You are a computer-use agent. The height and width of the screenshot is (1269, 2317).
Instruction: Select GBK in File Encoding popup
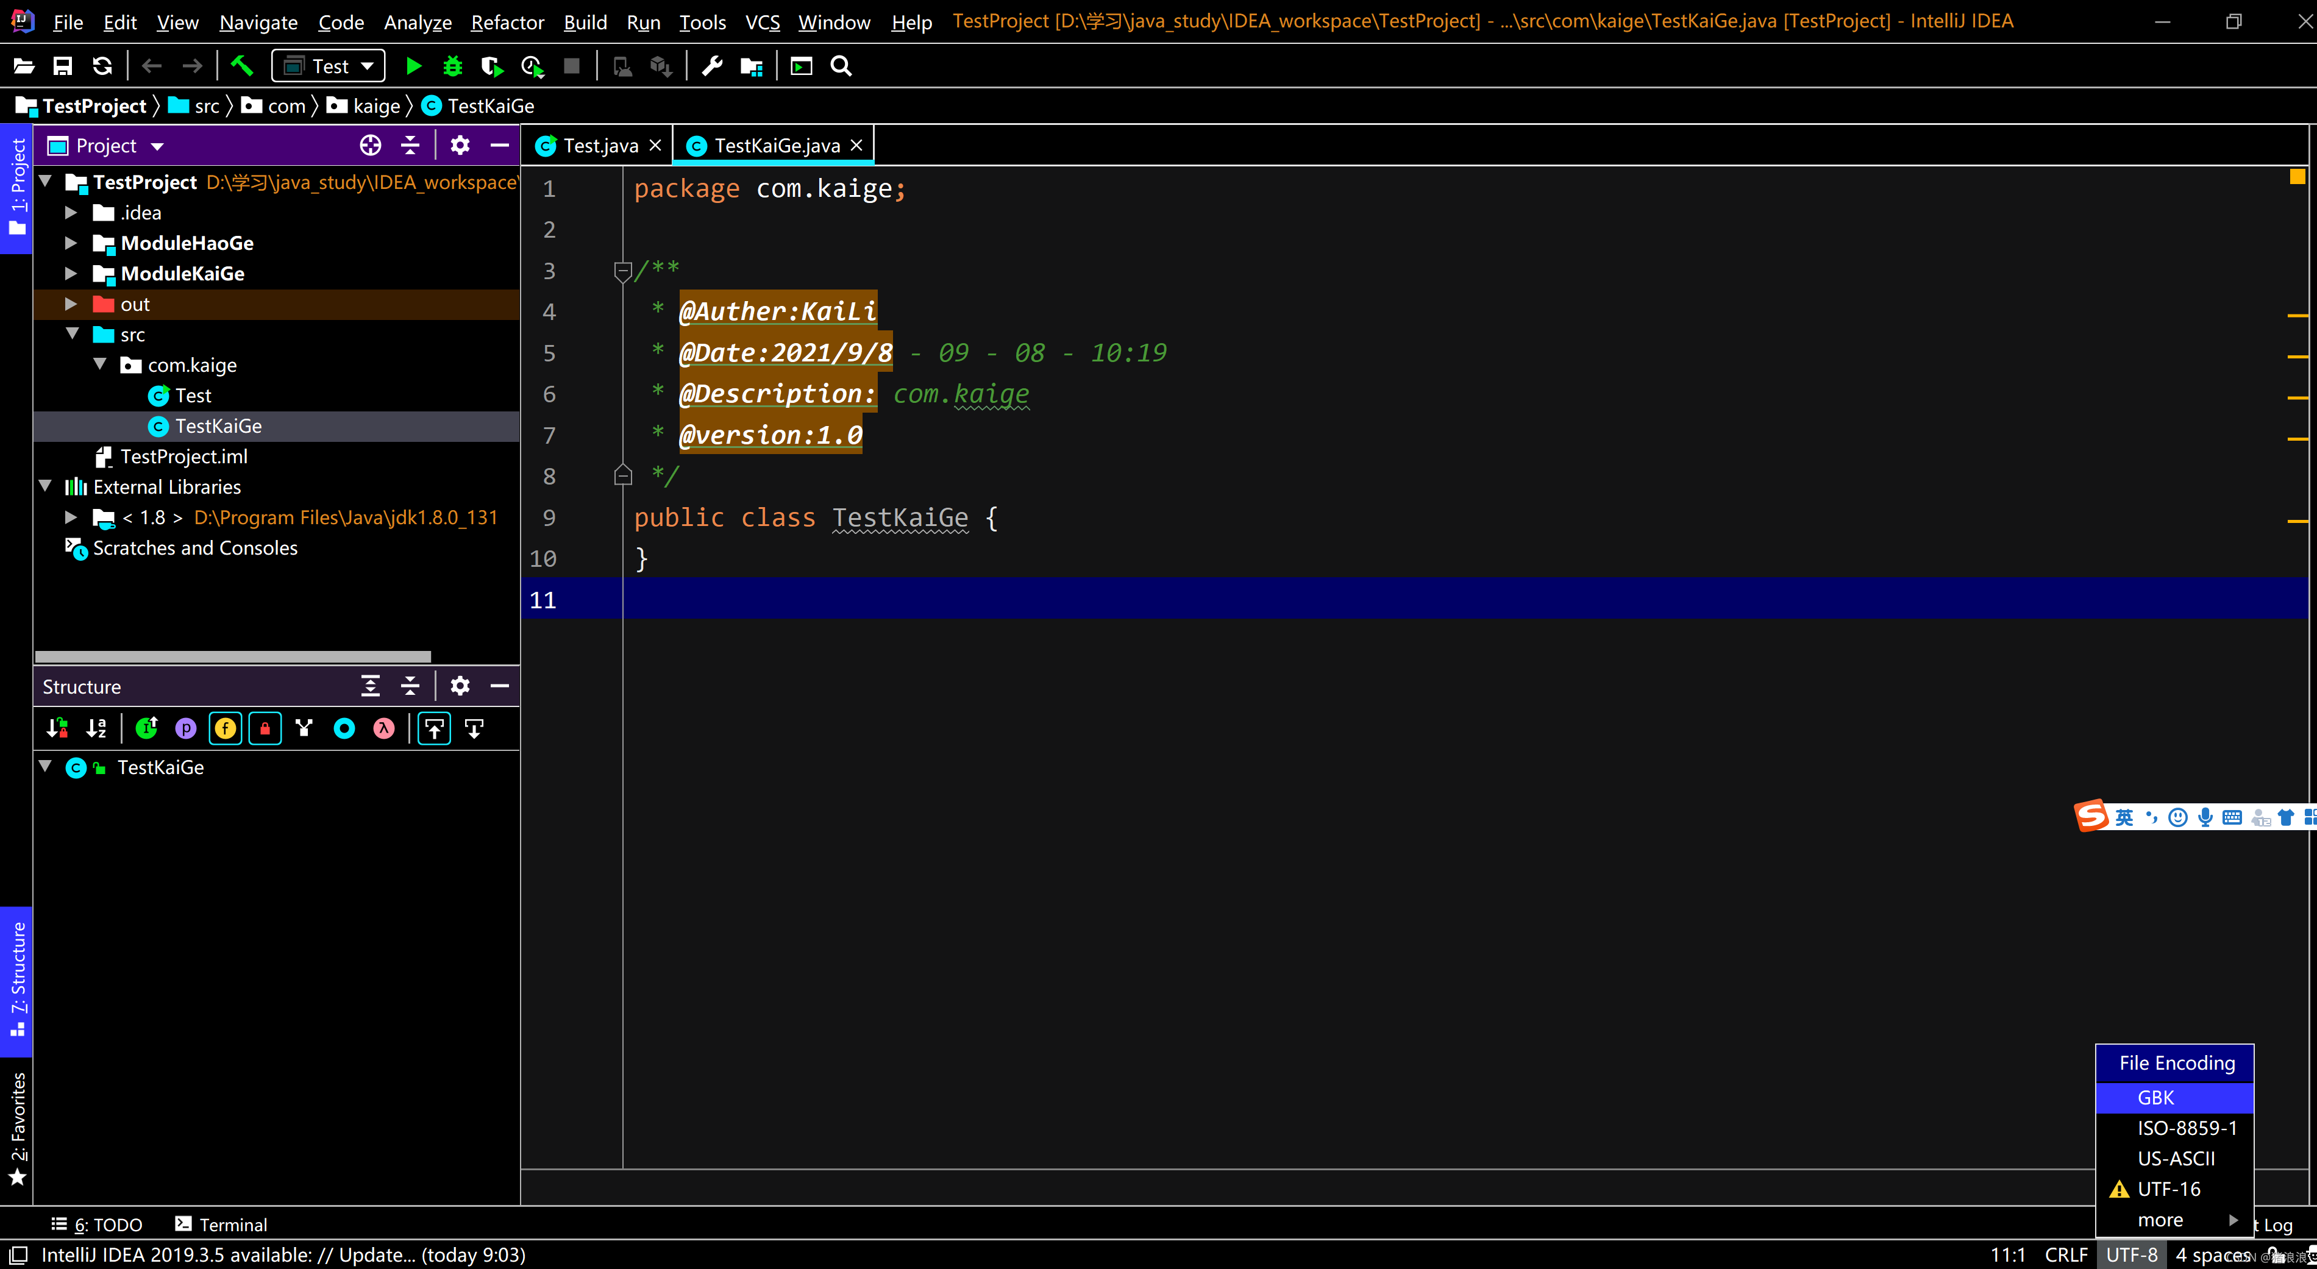(2174, 1097)
